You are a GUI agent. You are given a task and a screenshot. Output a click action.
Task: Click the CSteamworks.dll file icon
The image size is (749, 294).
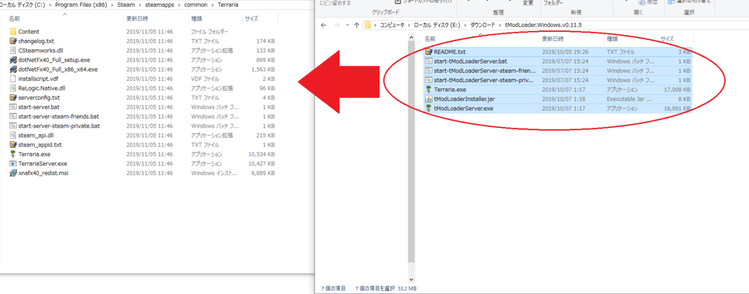coord(13,50)
